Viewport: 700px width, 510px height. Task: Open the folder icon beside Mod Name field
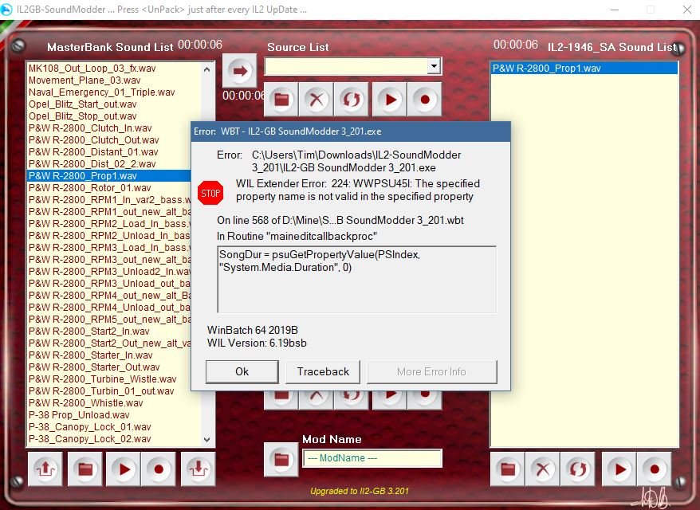281,460
